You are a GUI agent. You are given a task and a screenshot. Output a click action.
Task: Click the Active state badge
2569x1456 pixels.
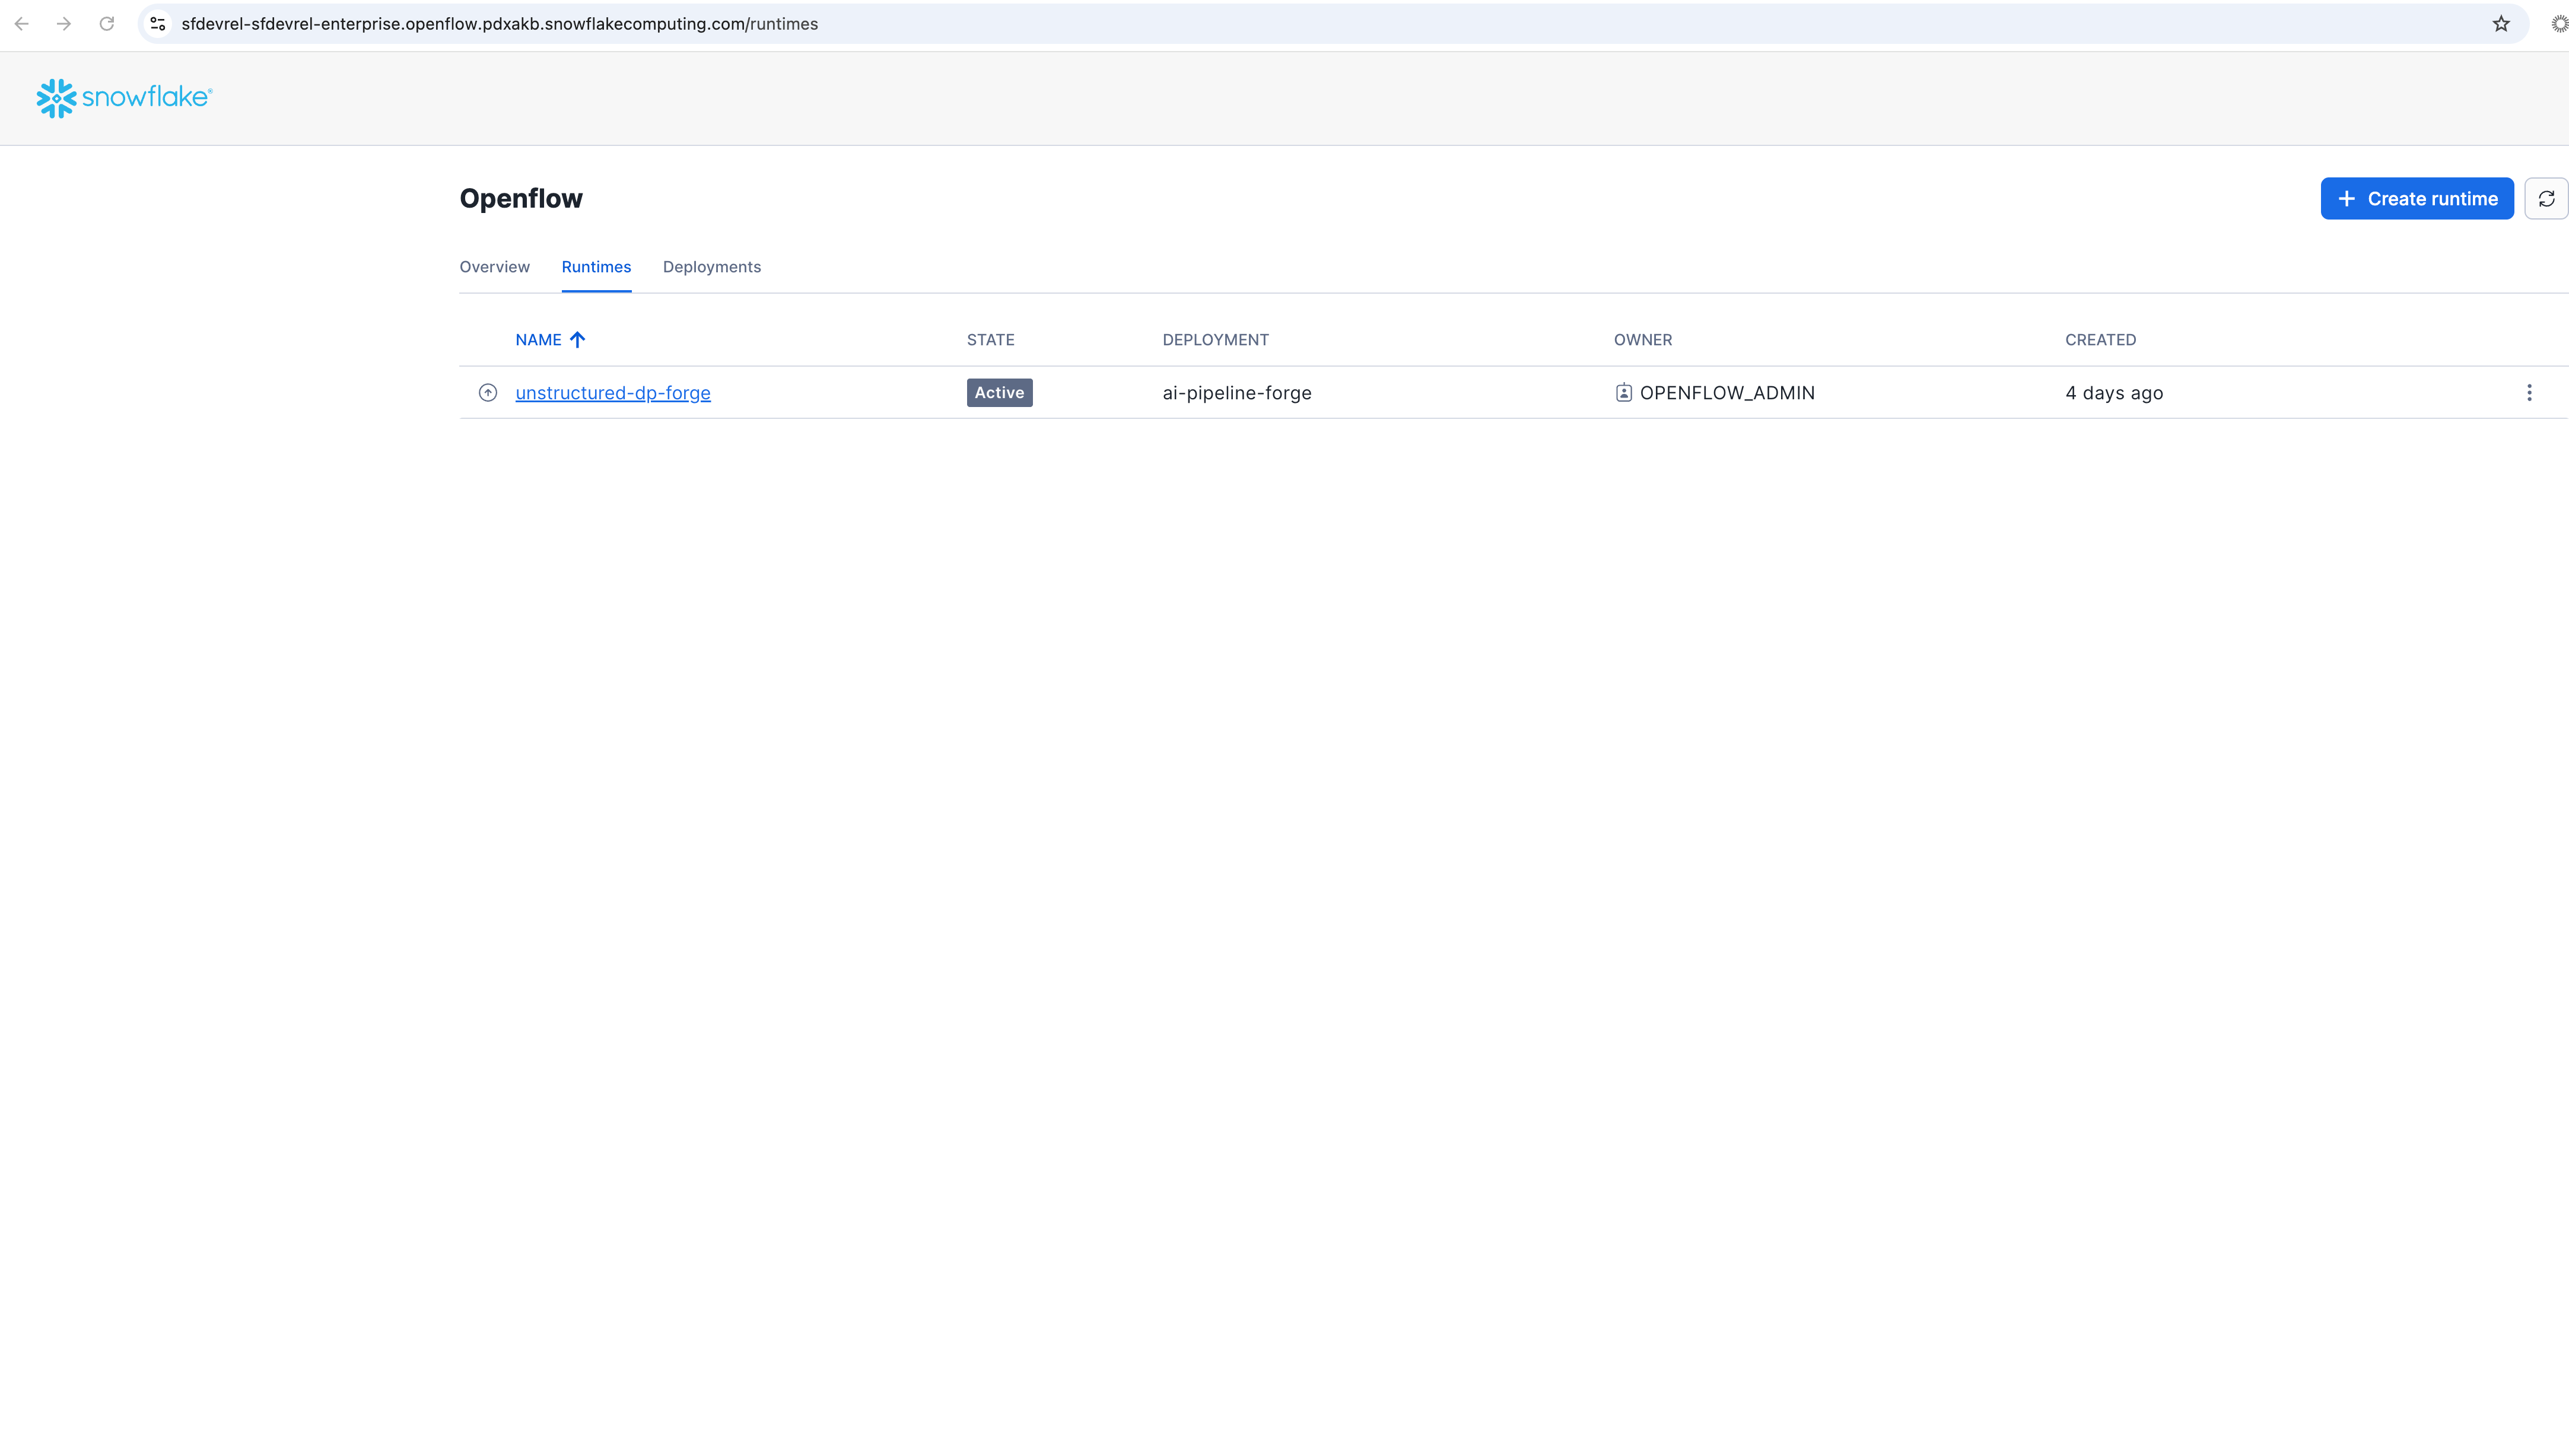[x=999, y=393]
